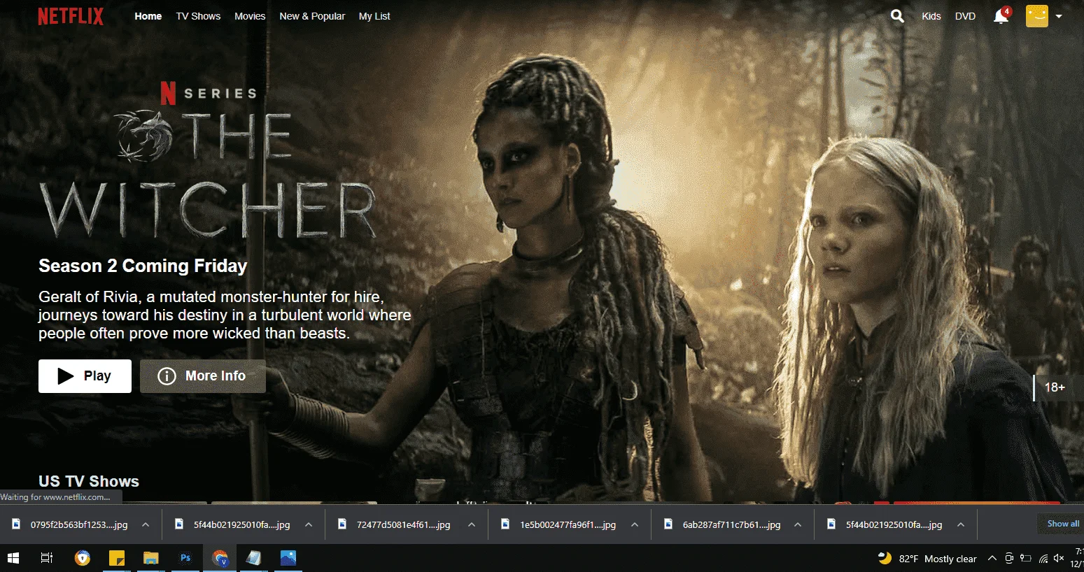1084x572 pixels.
Task: Show all downloads
Action: pyautogui.click(x=1062, y=524)
